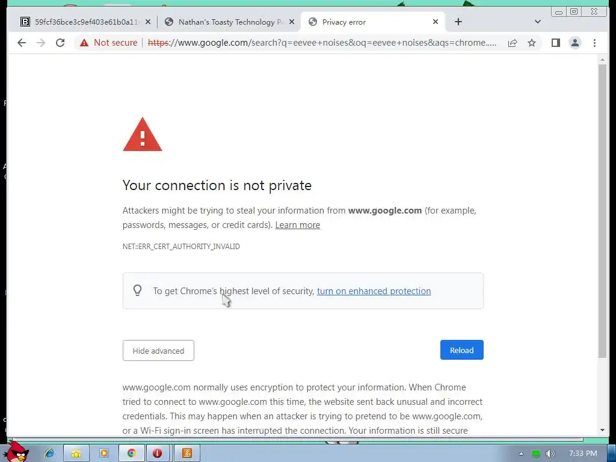616x462 pixels.
Task: Click the scrollbar up arrow
Action: pos(602,60)
